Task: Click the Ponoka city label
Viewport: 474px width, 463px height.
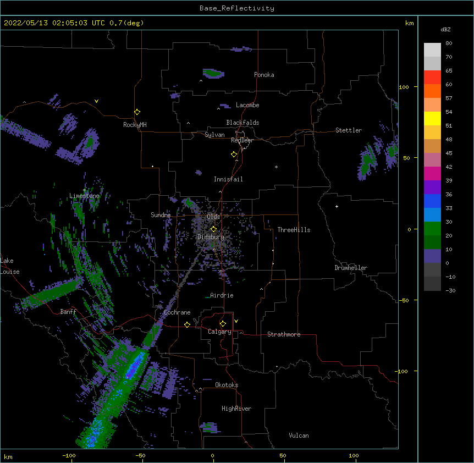Action: (264, 75)
